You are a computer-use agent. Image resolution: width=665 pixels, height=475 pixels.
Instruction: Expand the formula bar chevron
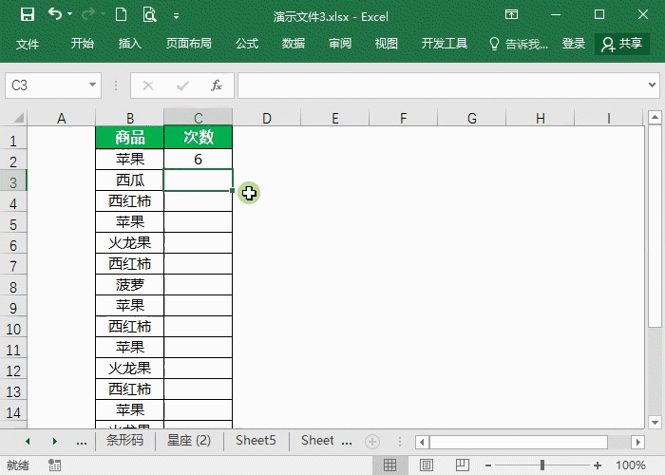(652, 85)
